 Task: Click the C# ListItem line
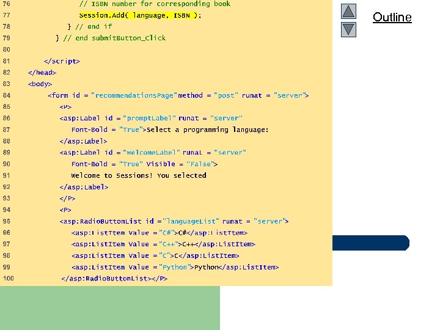[x=159, y=233]
